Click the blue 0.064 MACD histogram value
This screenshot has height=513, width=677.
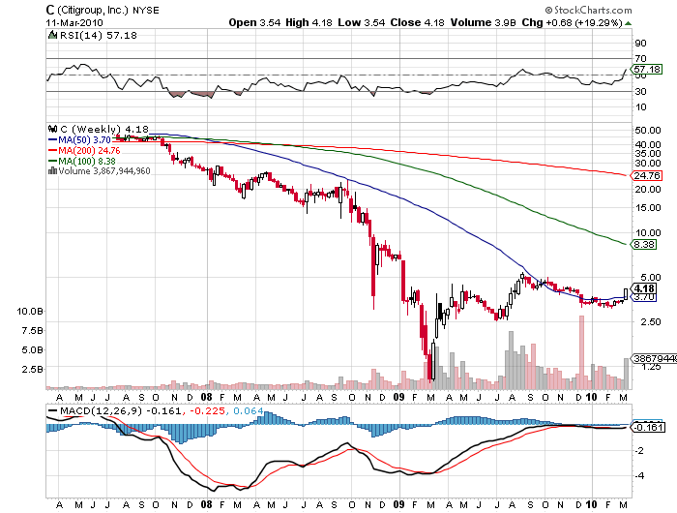pyautogui.click(x=249, y=410)
